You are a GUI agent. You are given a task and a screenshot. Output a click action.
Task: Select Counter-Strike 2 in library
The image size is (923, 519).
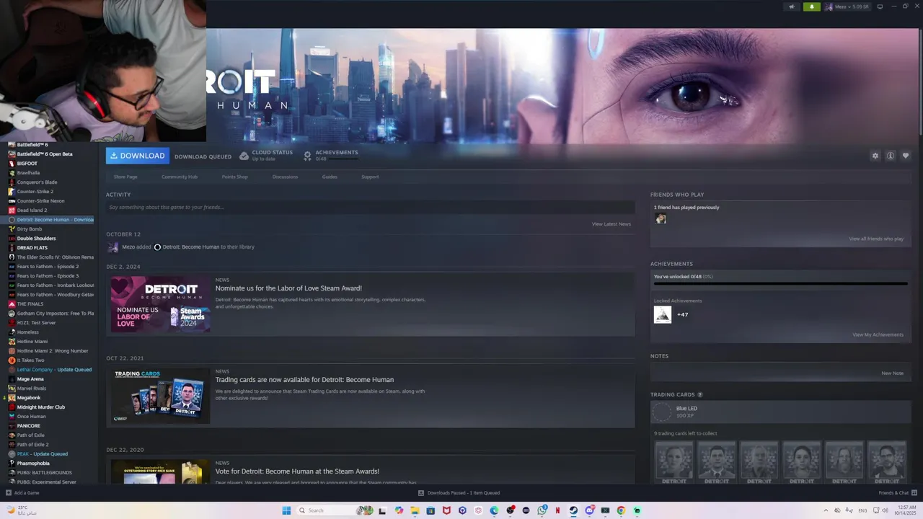(35, 192)
